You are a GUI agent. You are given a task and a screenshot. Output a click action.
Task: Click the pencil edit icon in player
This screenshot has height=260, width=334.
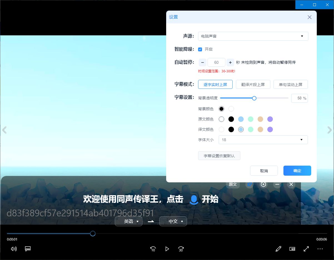click(x=278, y=249)
